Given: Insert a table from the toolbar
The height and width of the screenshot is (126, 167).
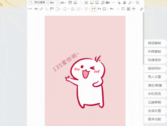Looking at the screenshot, I should pos(70,3).
